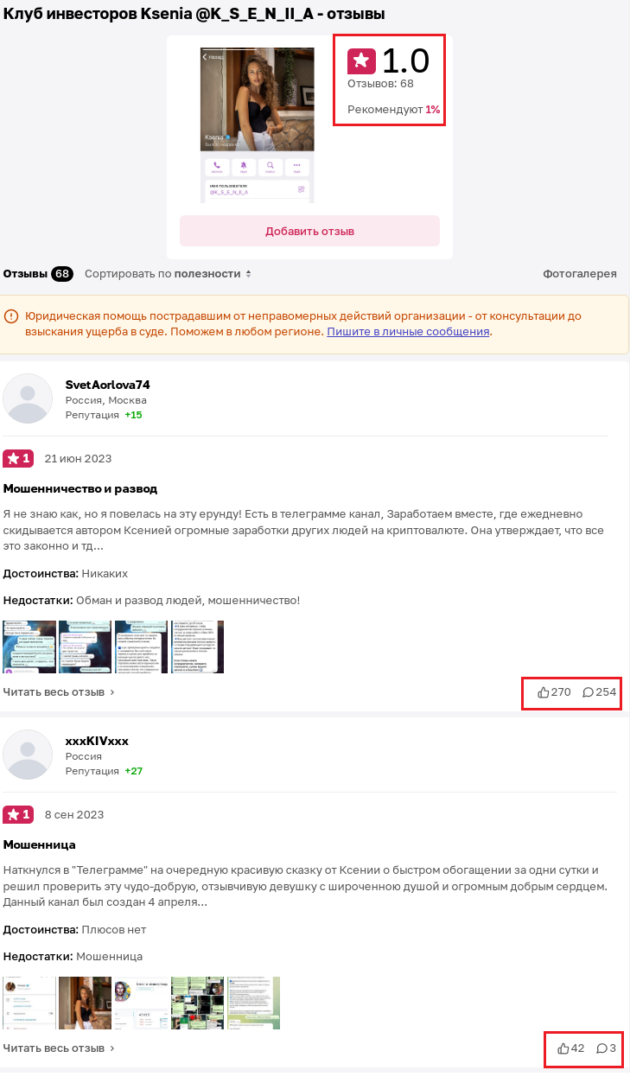Click the thumbs-up icon on SvetAorlova74's review
The width and height of the screenshot is (630, 1083).
(544, 692)
